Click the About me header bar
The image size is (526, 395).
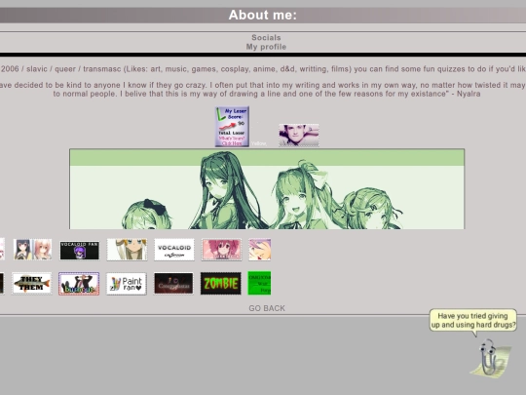(263, 15)
